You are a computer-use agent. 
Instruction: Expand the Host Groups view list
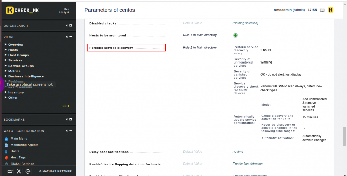[6, 55]
